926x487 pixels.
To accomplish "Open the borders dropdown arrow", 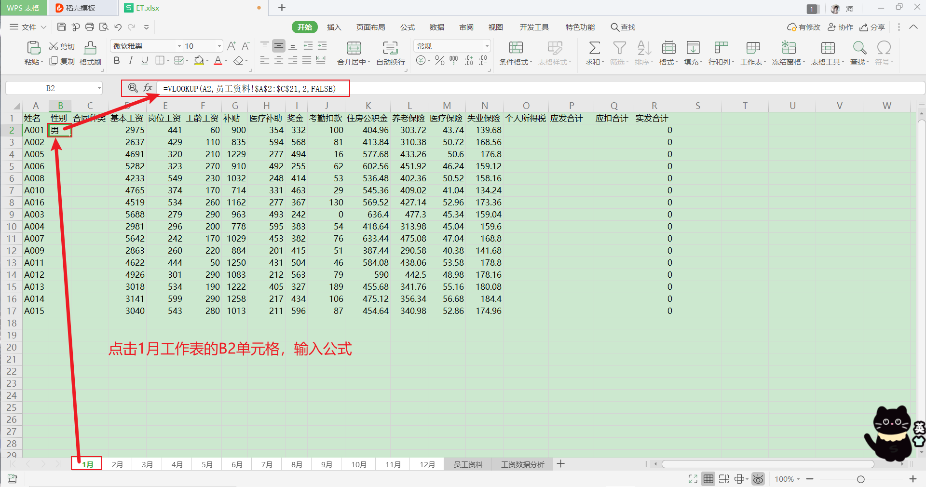I will click(168, 61).
